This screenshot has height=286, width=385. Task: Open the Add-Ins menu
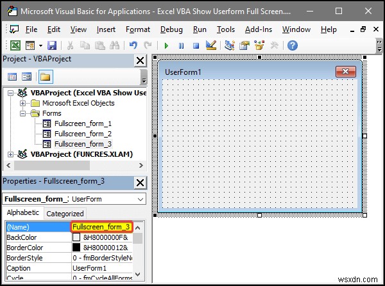click(259, 29)
